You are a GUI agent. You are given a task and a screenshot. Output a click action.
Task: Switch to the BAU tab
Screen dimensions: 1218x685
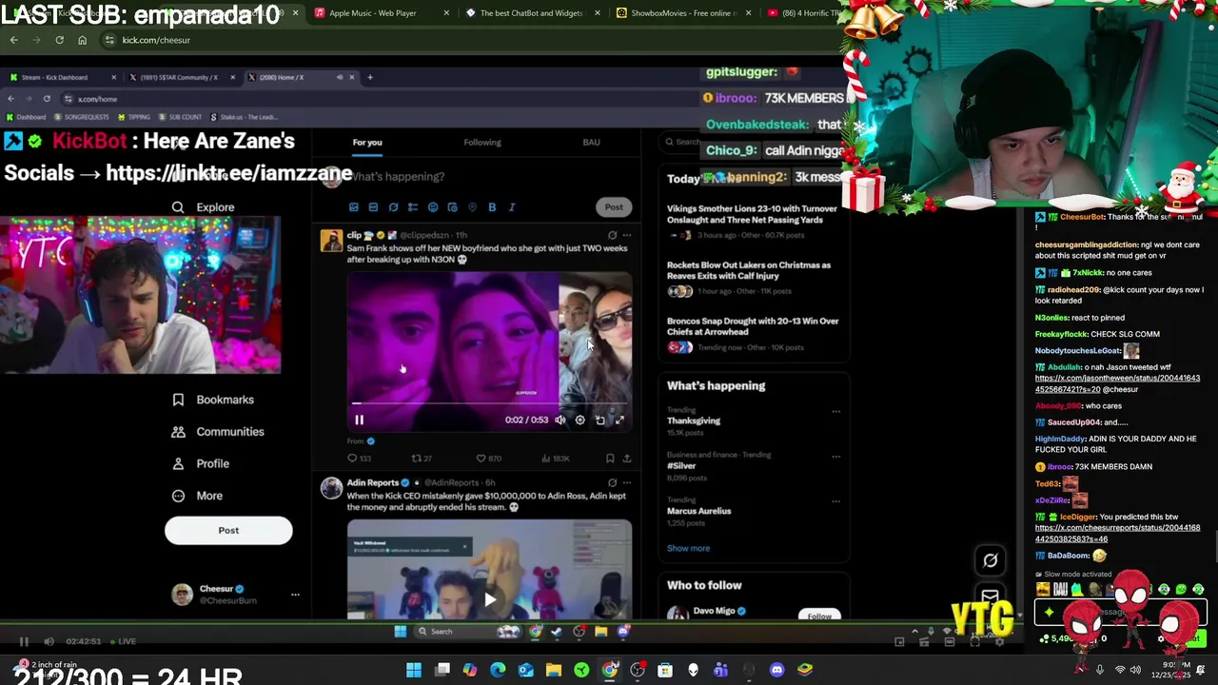(x=591, y=143)
